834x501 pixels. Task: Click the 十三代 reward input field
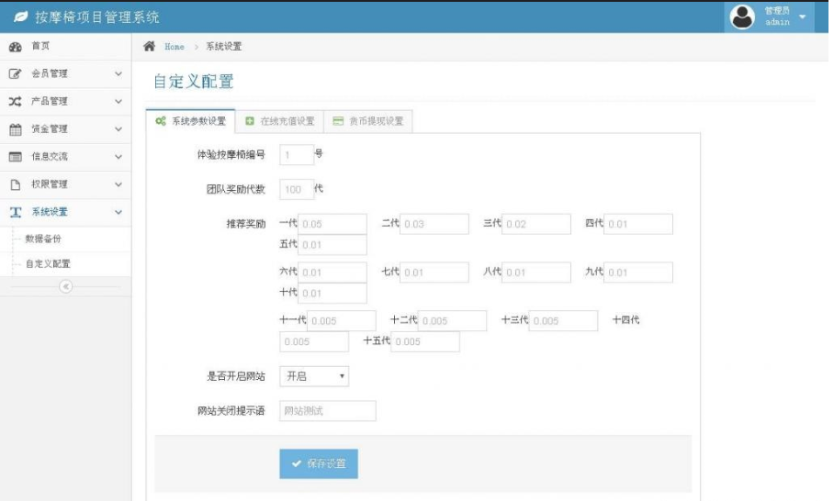coord(563,320)
